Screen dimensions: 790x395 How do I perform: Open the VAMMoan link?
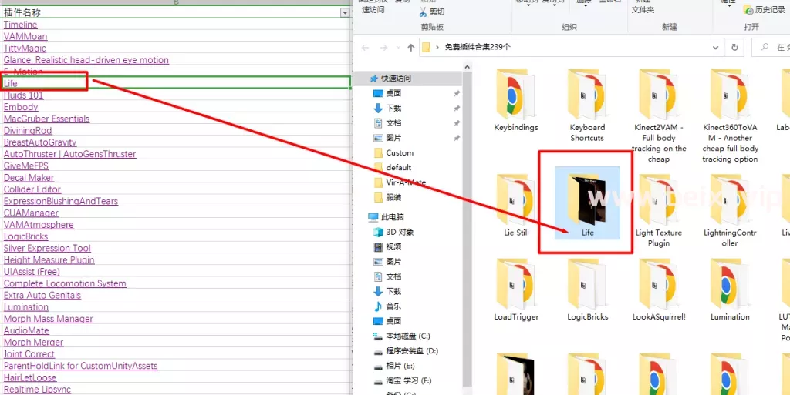(25, 37)
